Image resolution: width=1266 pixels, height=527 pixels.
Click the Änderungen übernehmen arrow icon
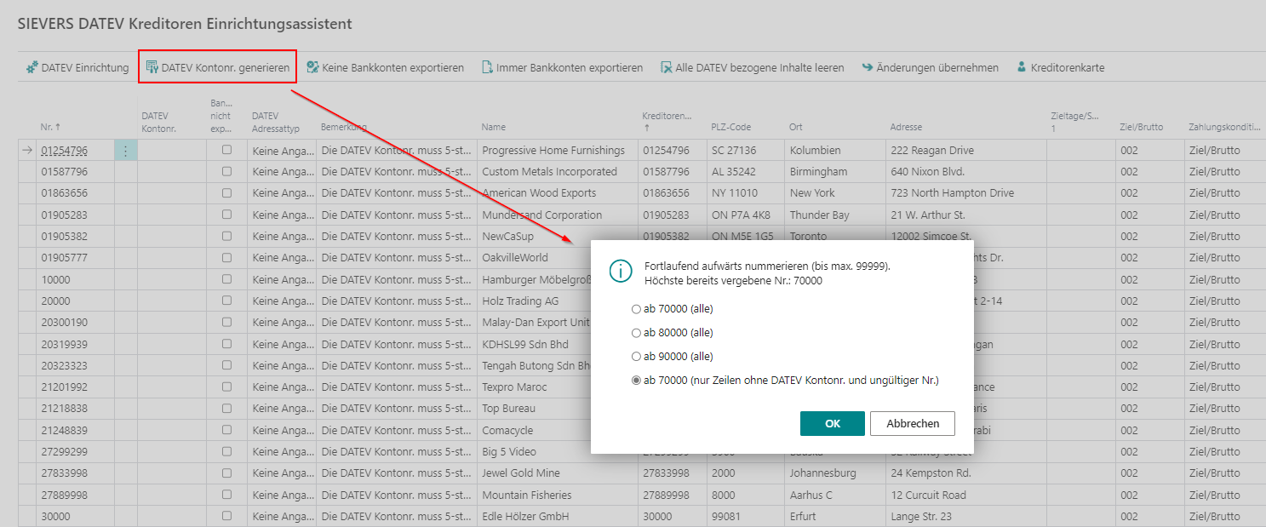868,67
